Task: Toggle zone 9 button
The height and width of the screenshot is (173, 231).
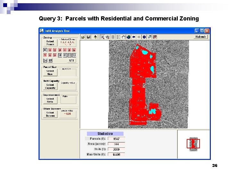Action: [55, 55]
